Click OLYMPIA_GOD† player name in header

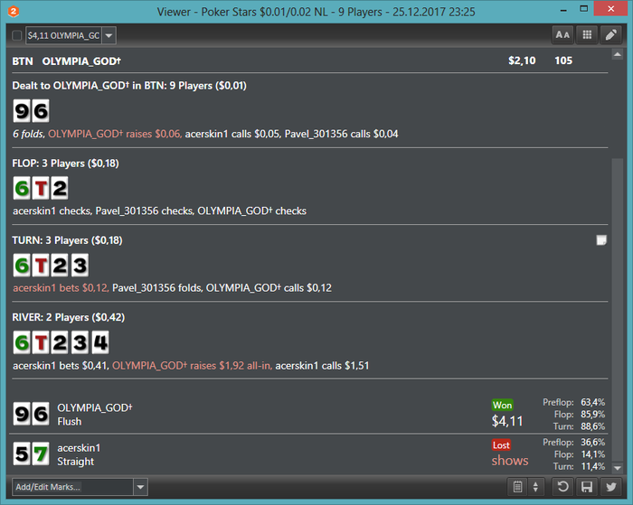click(81, 61)
